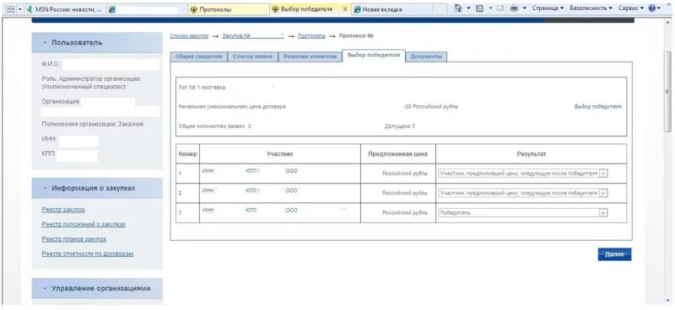Click the Допущено 3 text
The width and height of the screenshot is (675, 310).
coord(399,126)
